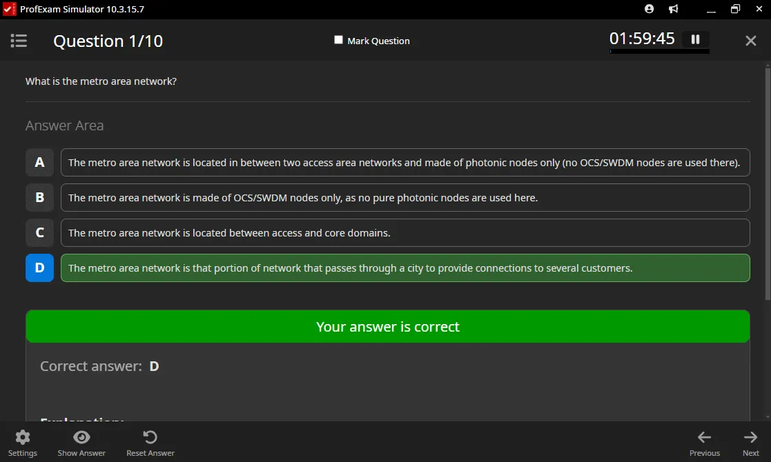Click the 'Correct answer: D' text

click(99, 366)
